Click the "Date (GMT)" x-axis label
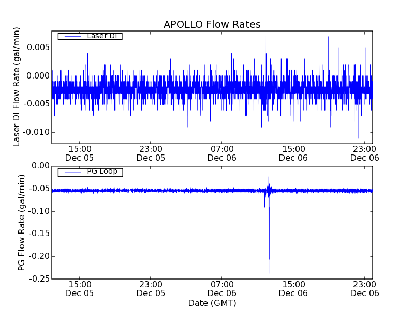414x310 pixels. tap(212, 303)
